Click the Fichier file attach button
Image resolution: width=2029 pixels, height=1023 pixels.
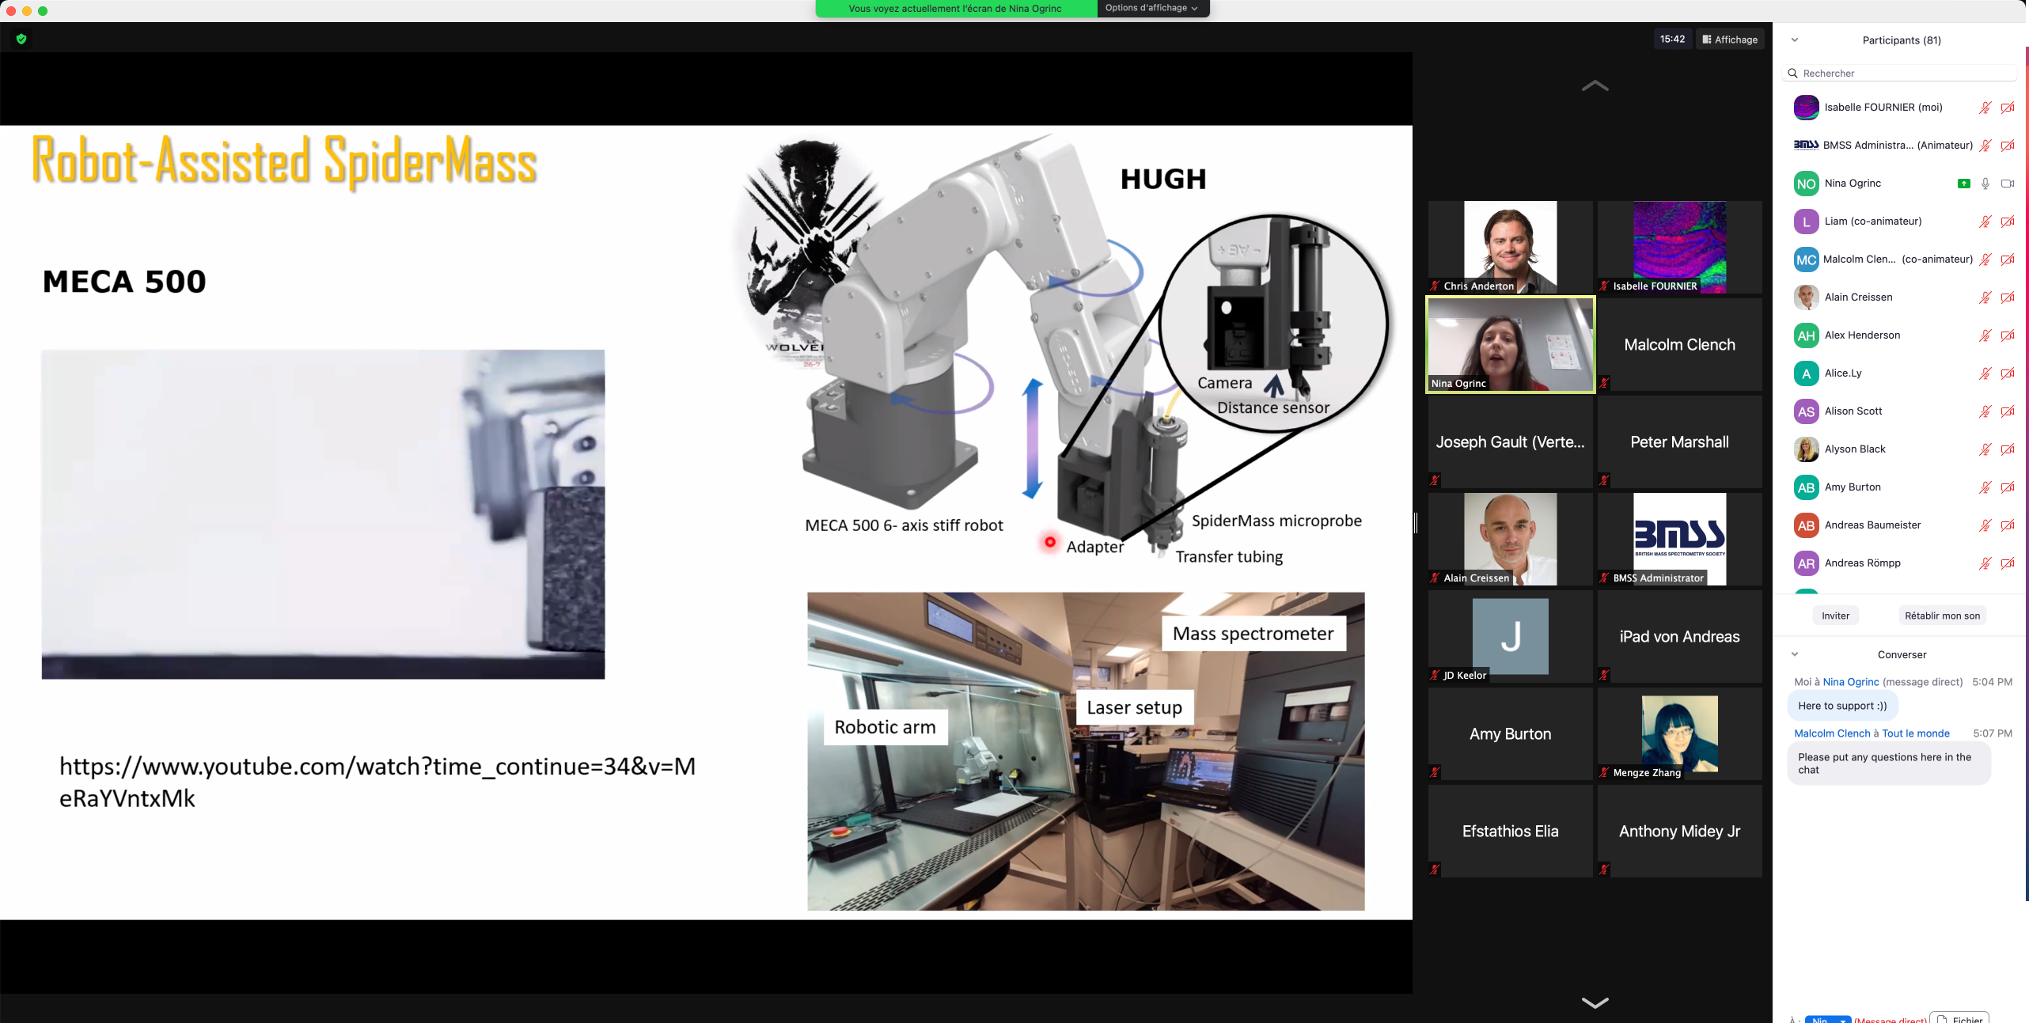1959,1018
